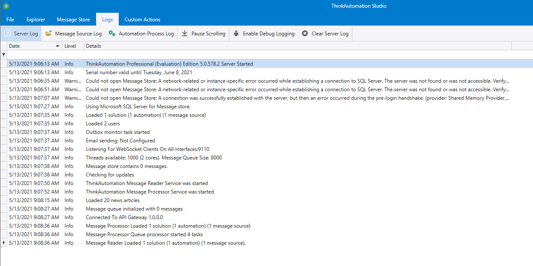
Task: Select the 9:07:07 AM pre-login handshake warning
Action: [x=266, y=98]
